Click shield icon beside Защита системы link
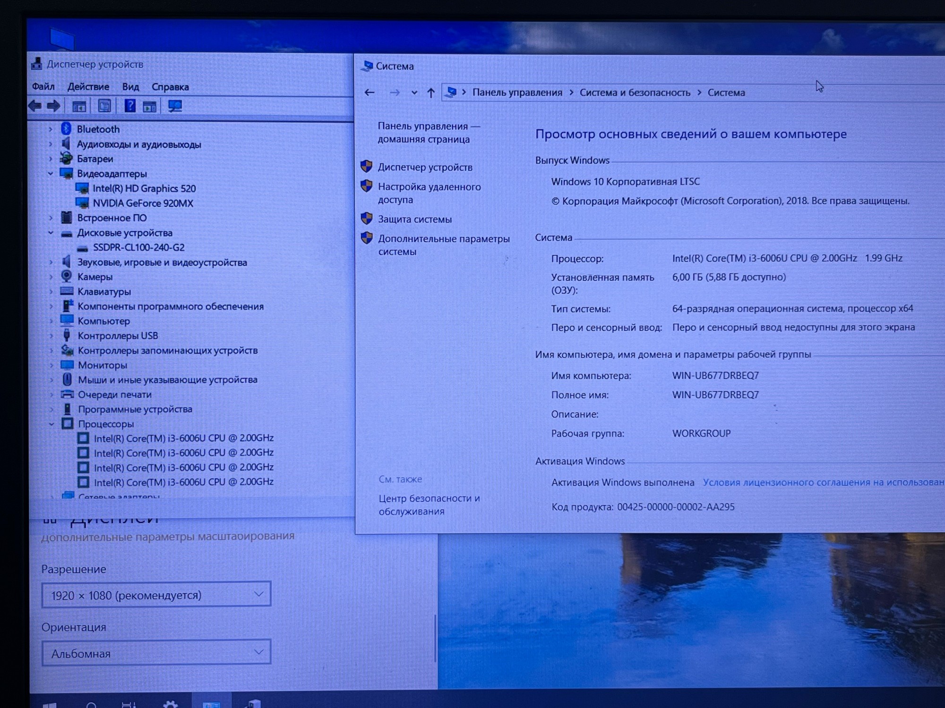This screenshot has height=708, width=945. [367, 218]
